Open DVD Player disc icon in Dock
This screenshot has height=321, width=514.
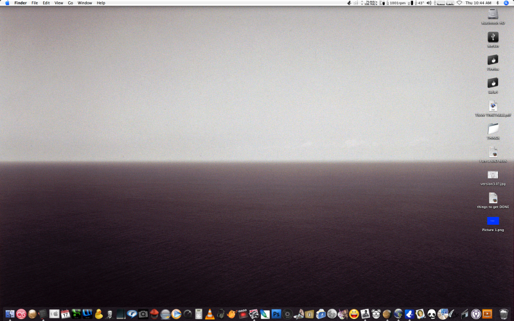[x=287, y=314]
